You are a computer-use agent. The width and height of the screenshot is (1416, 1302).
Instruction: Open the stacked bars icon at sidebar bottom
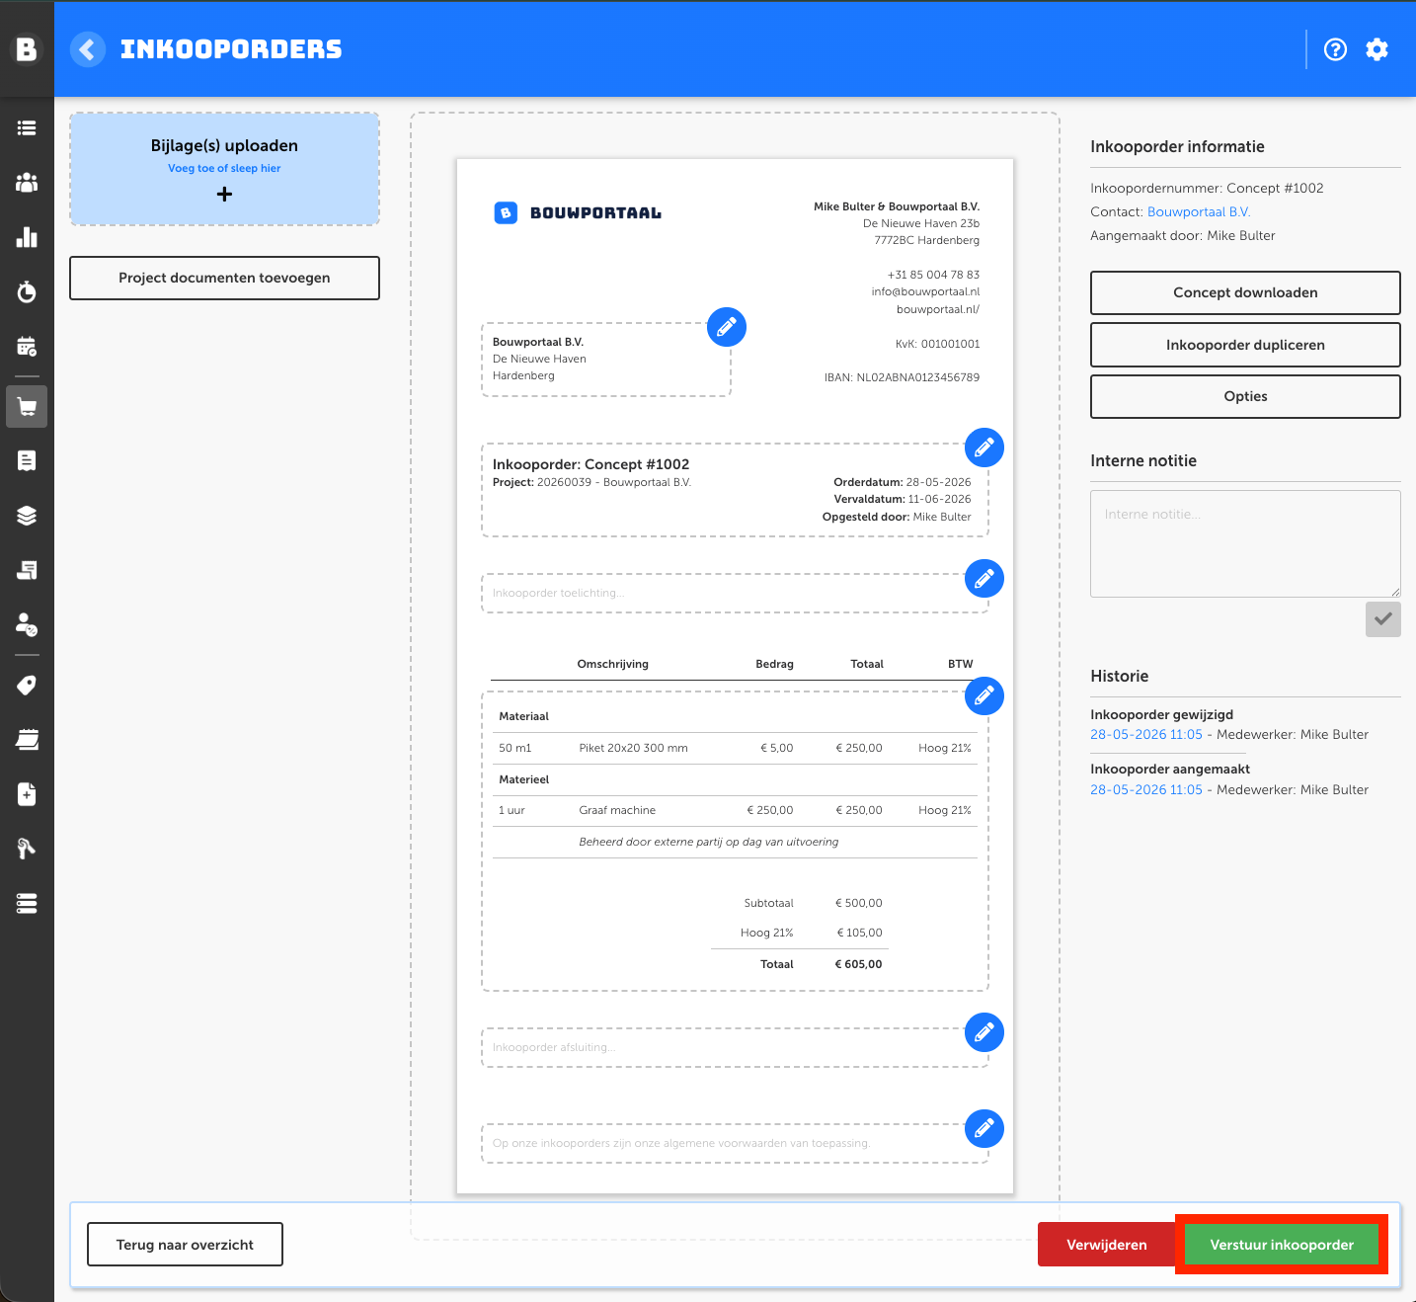pyautogui.click(x=27, y=903)
